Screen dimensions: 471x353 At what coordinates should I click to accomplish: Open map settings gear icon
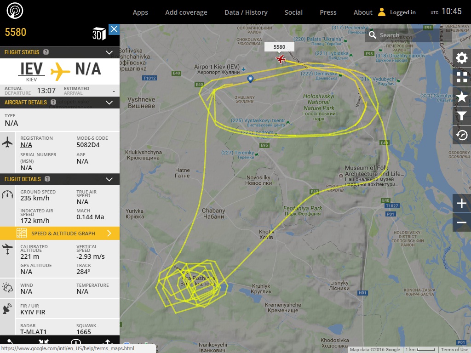click(462, 58)
